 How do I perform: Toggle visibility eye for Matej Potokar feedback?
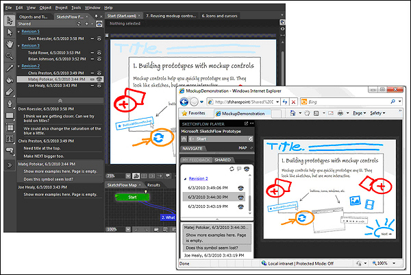[99, 80]
